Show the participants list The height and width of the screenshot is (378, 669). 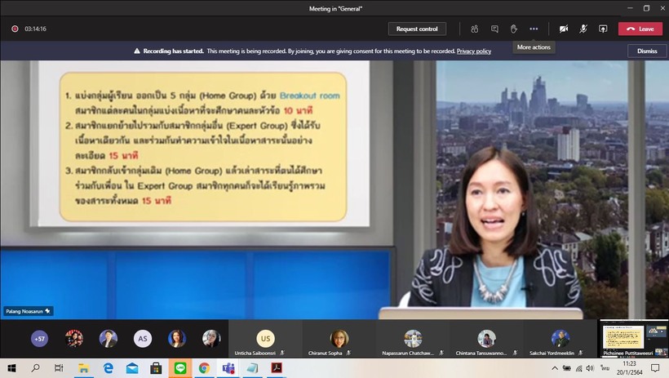[474, 29]
